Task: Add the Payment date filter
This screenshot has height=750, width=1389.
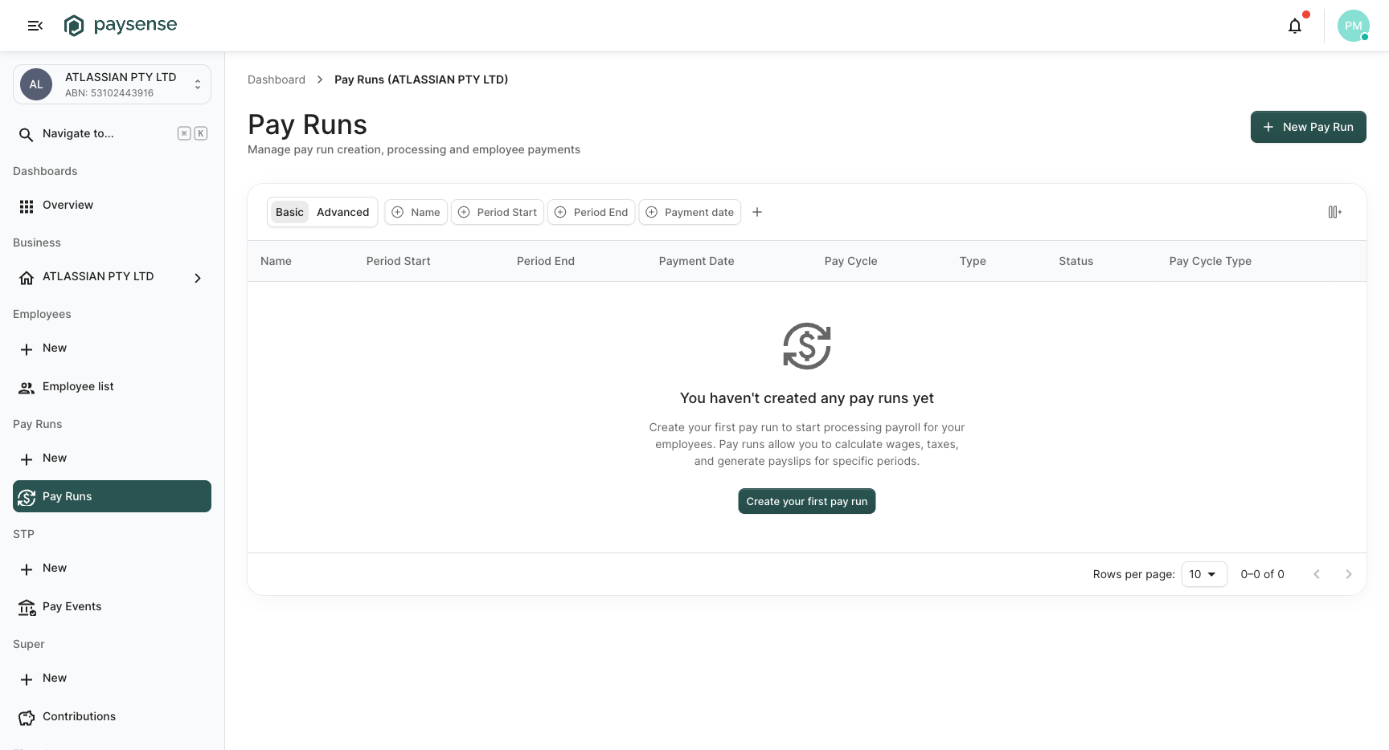Action: [690, 212]
